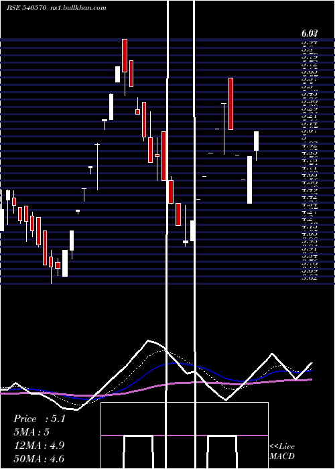Select the "12MA : 4.9" value
This screenshot has height=469, width=335.
coord(39,445)
